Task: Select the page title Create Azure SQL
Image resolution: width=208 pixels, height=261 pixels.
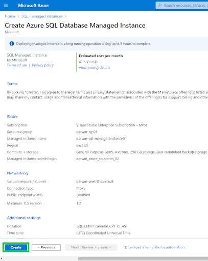Action: [75, 25]
